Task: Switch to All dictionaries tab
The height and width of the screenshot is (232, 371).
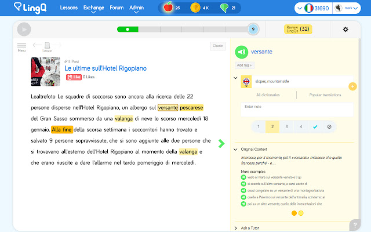Action: (x=268, y=95)
